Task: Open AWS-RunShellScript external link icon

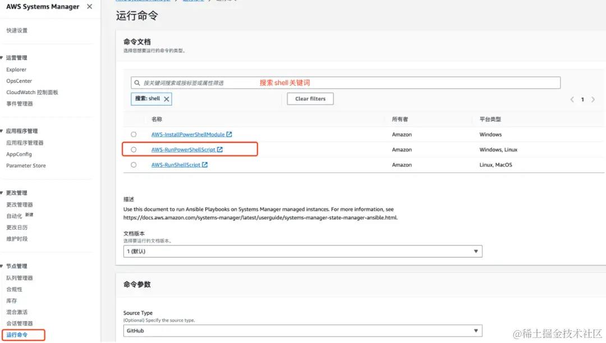Action: (x=205, y=165)
